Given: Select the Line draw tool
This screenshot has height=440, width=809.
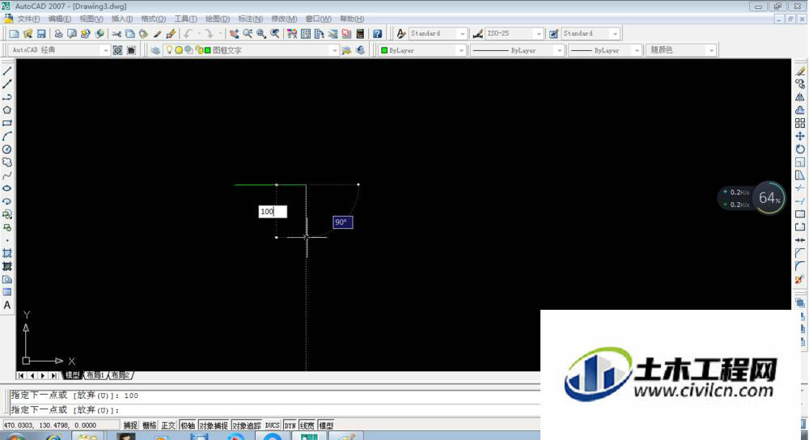Looking at the screenshot, I should [7, 71].
